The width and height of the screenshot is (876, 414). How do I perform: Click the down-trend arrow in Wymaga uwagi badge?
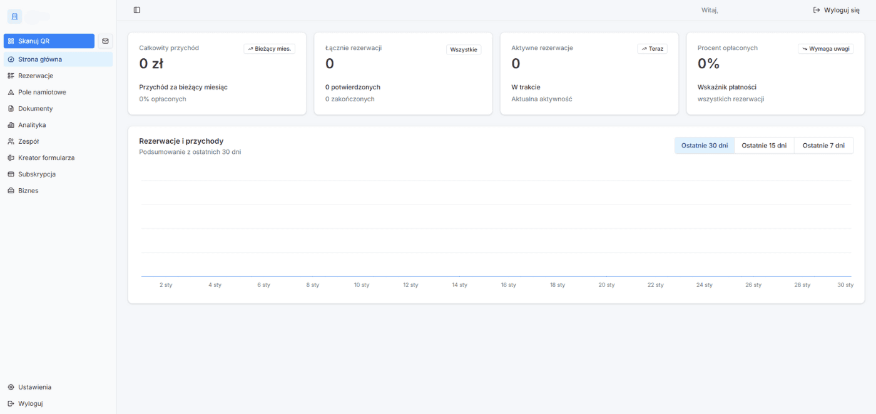[805, 49]
